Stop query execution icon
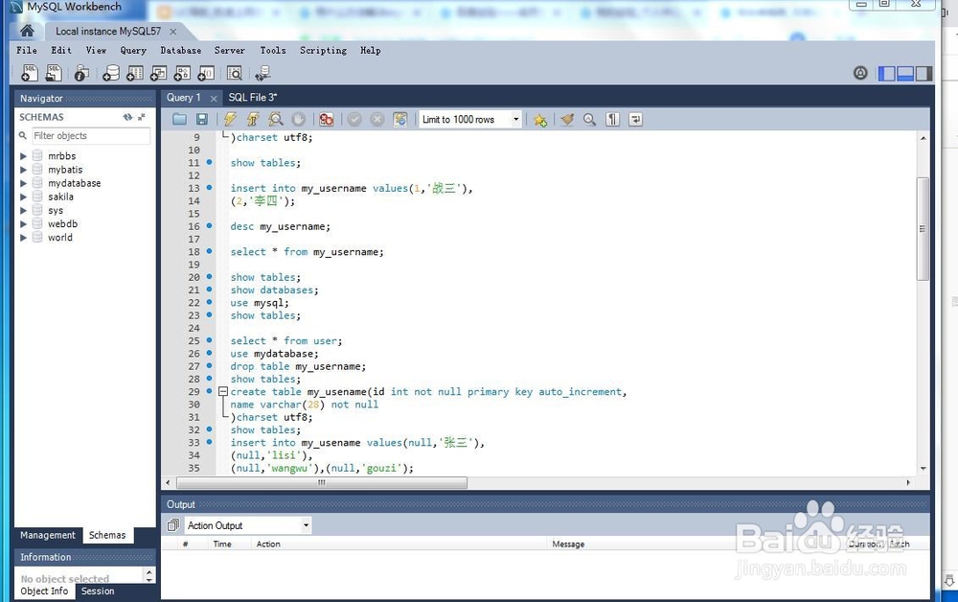958x602 pixels. (298, 119)
